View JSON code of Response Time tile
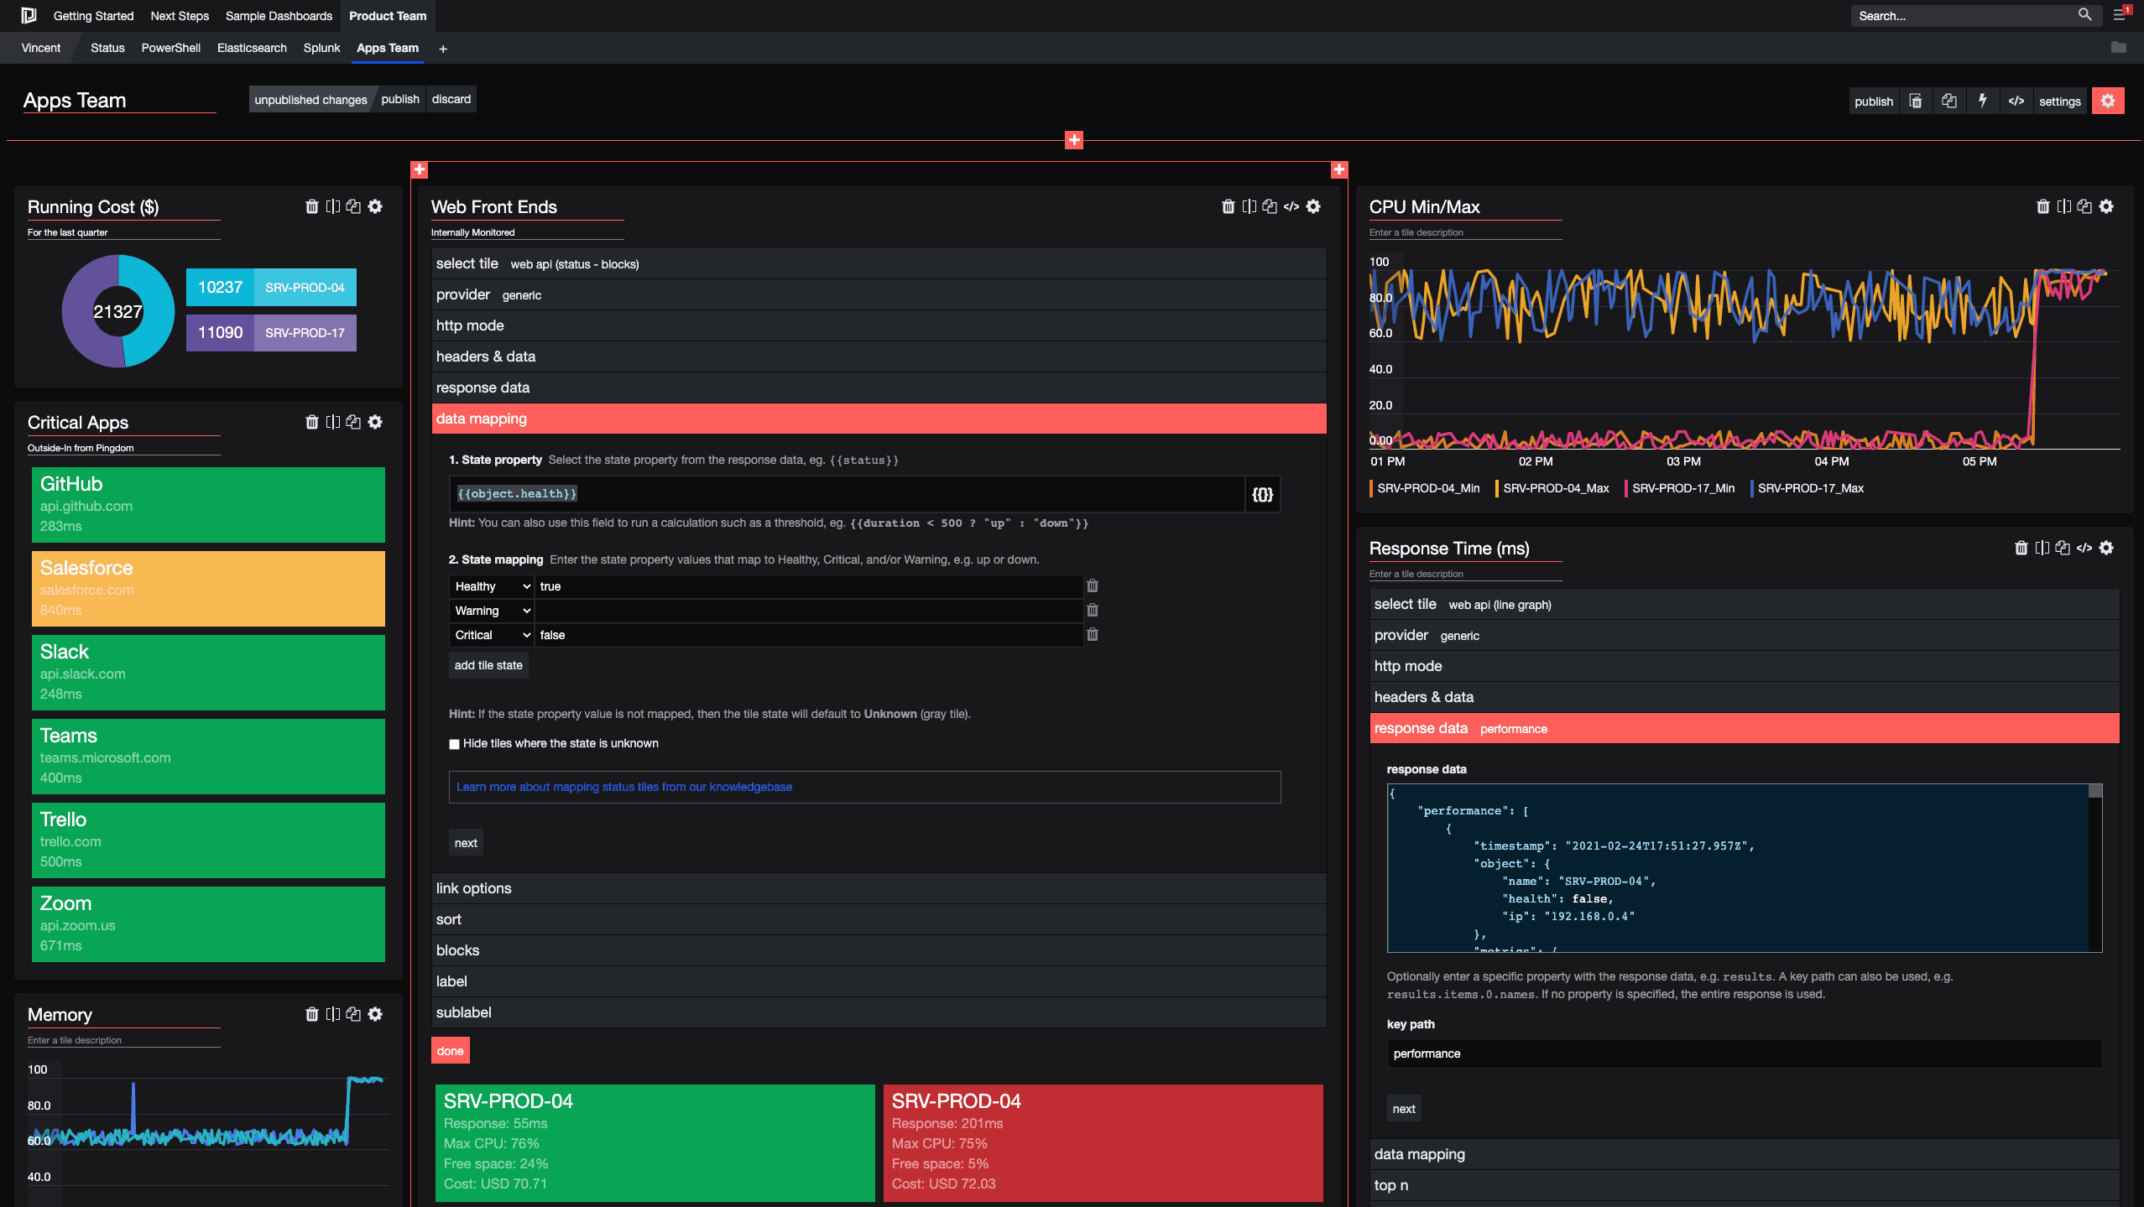The width and height of the screenshot is (2144, 1207). pos(2084,548)
